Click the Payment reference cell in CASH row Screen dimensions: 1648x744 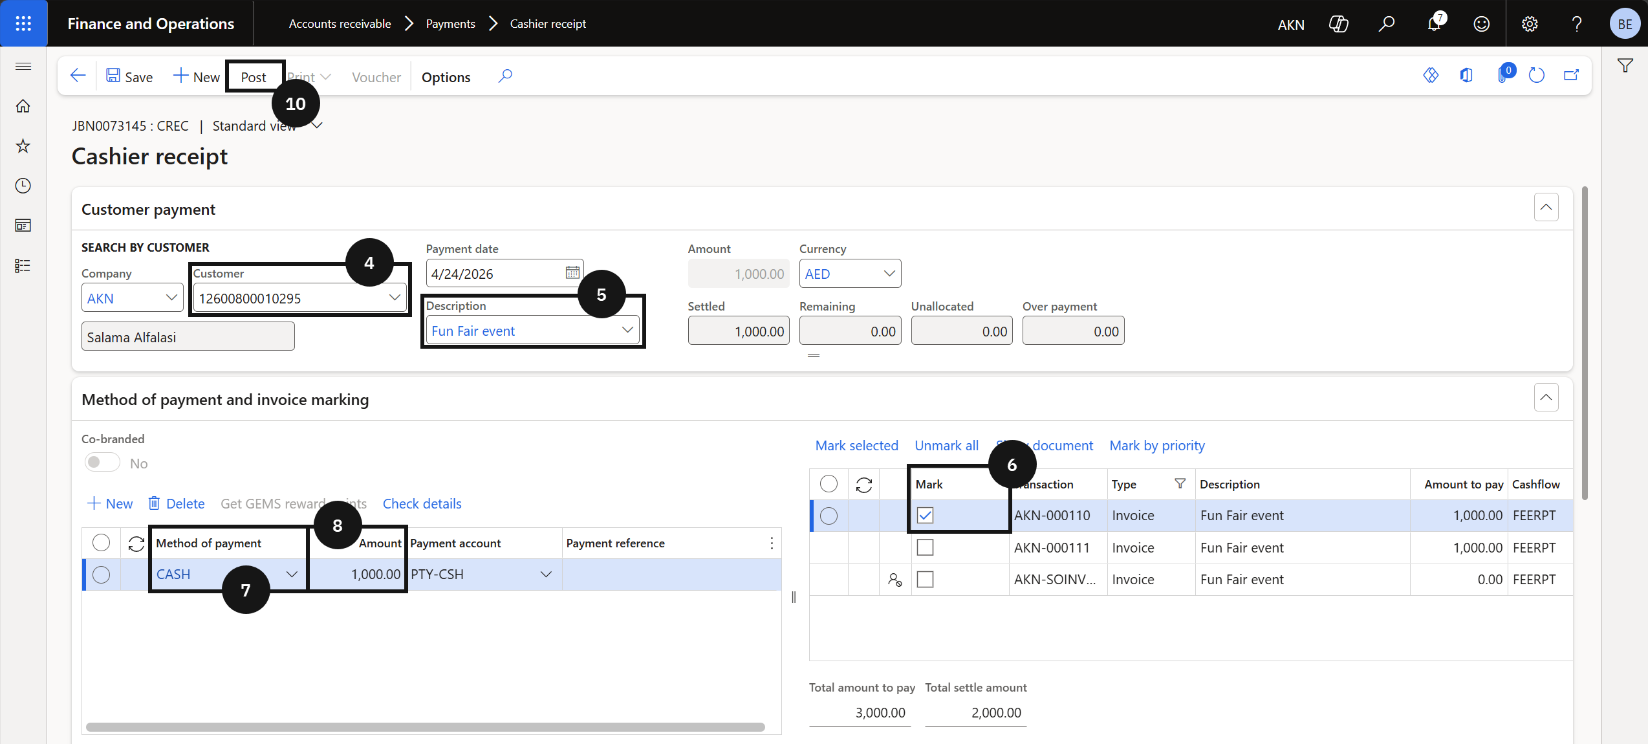671,574
